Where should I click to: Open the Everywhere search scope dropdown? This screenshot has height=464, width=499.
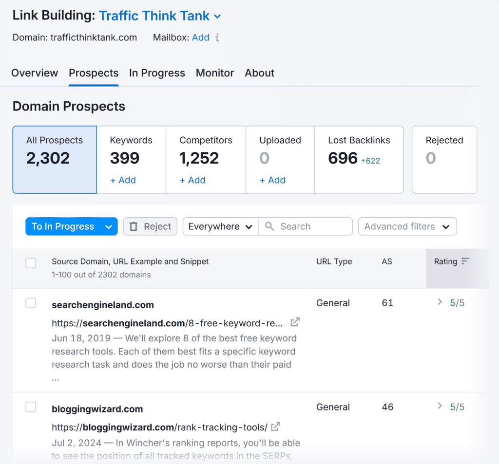coord(220,226)
